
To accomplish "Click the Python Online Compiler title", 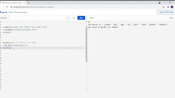I will [18, 12].
